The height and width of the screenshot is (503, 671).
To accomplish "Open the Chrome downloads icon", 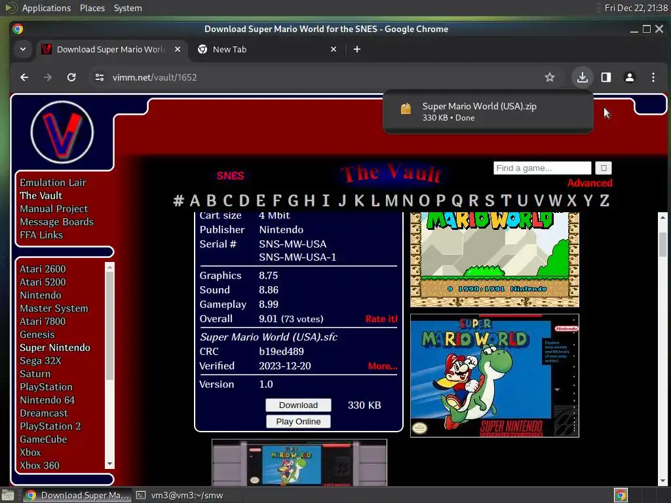I will [583, 77].
